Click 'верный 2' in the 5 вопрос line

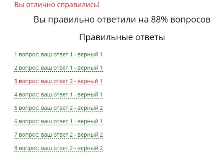pos(90,108)
